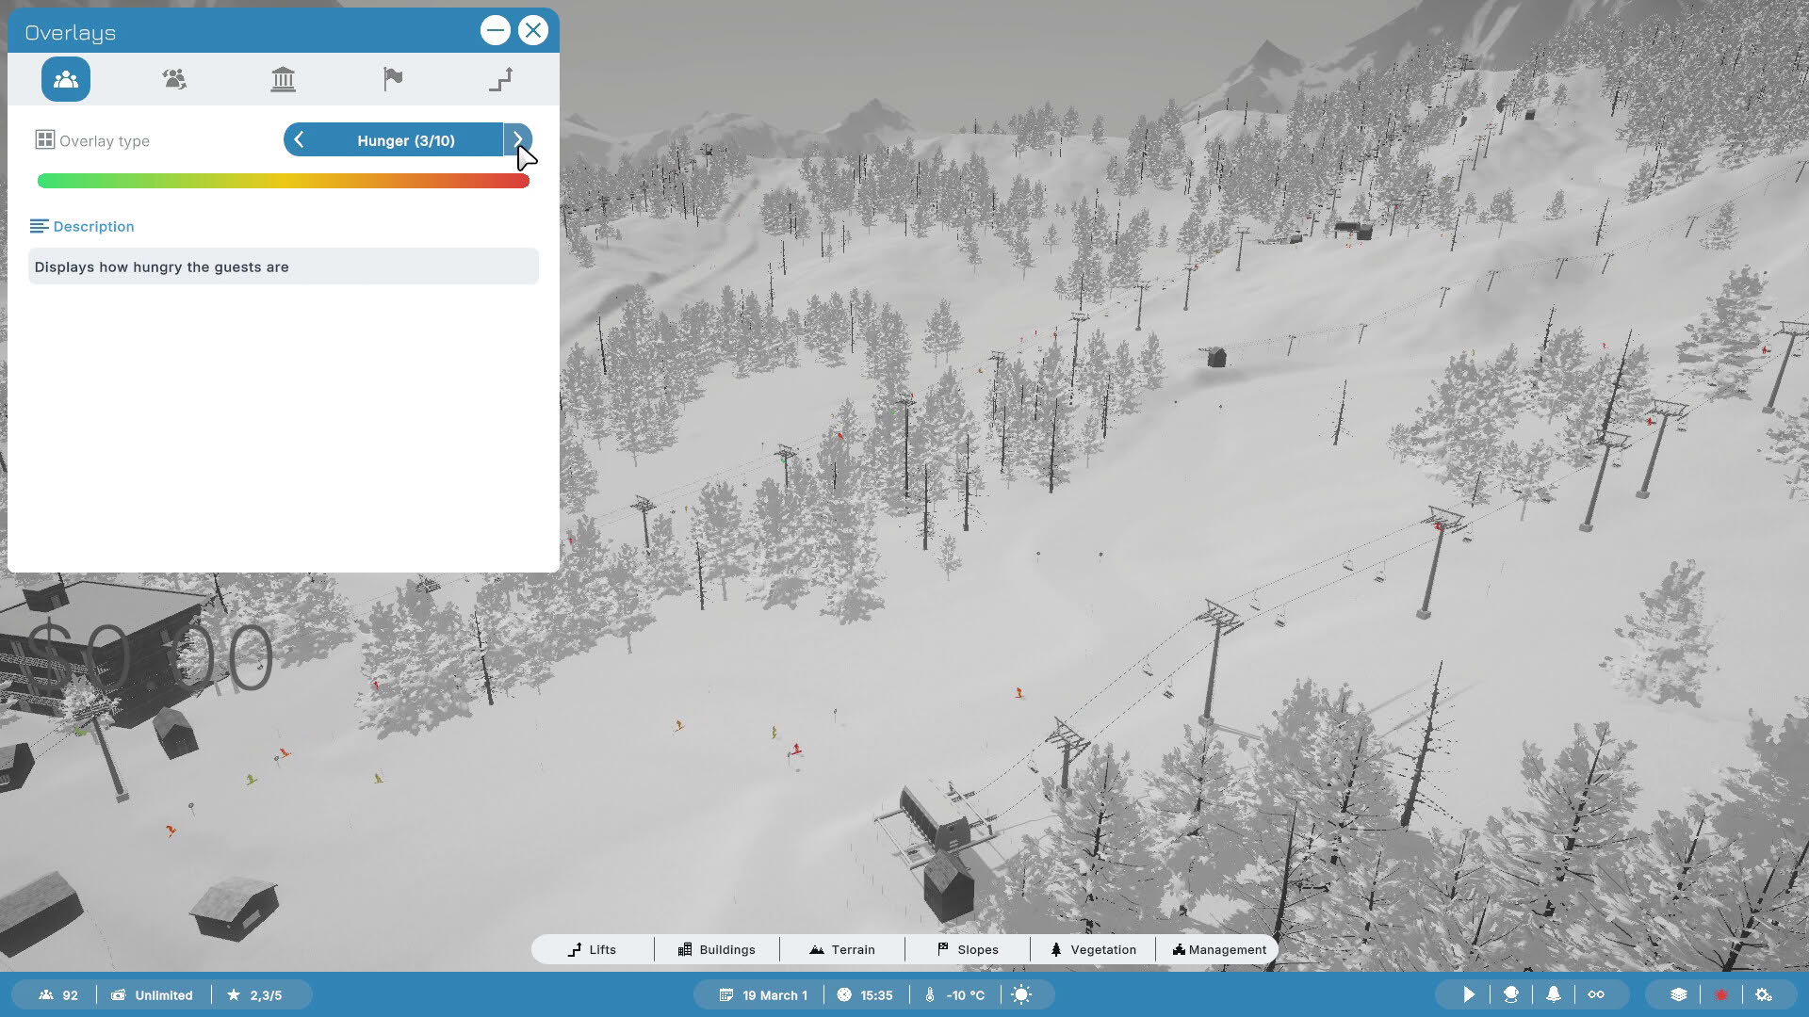This screenshot has width=1809, height=1017.
Task: Click the Overlays panel title
Action: click(71, 32)
